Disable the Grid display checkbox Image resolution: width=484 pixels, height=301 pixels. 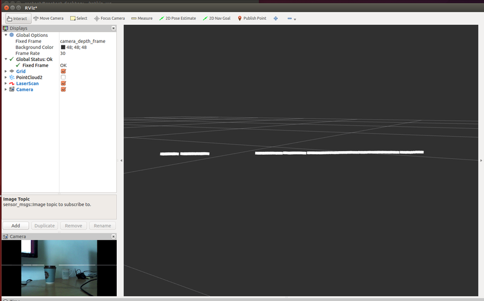click(x=63, y=71)
